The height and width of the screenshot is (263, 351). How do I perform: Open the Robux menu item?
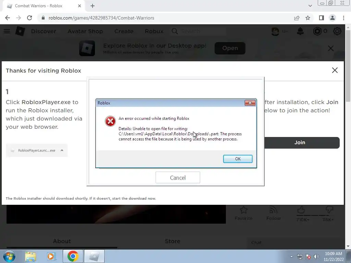pos(154,31)
